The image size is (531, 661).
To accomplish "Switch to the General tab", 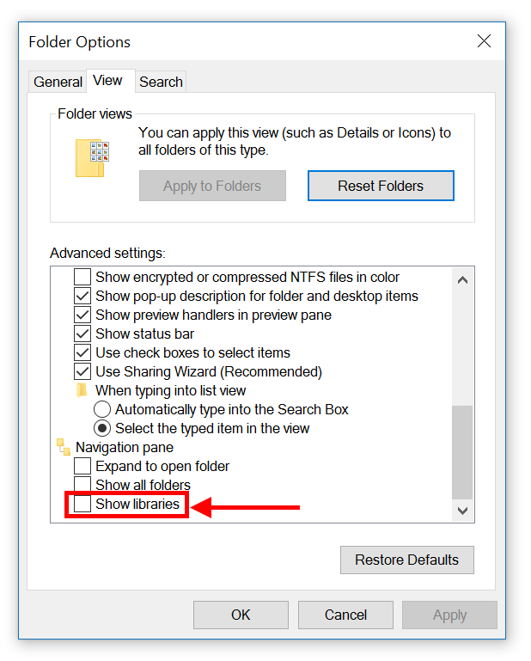I will coord(58,82).
